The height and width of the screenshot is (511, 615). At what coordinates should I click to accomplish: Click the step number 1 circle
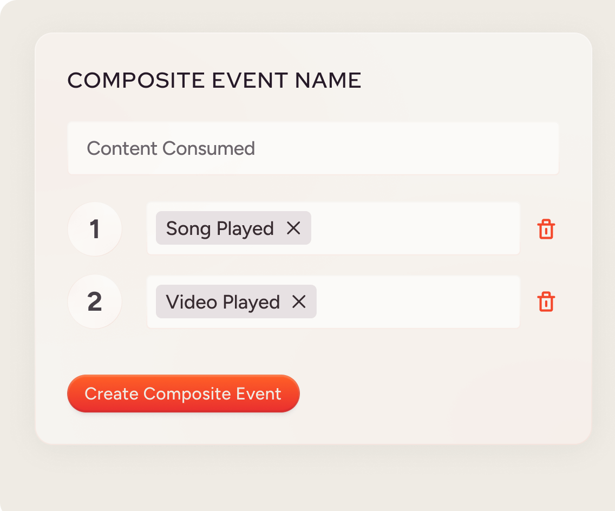coord(95,229)
